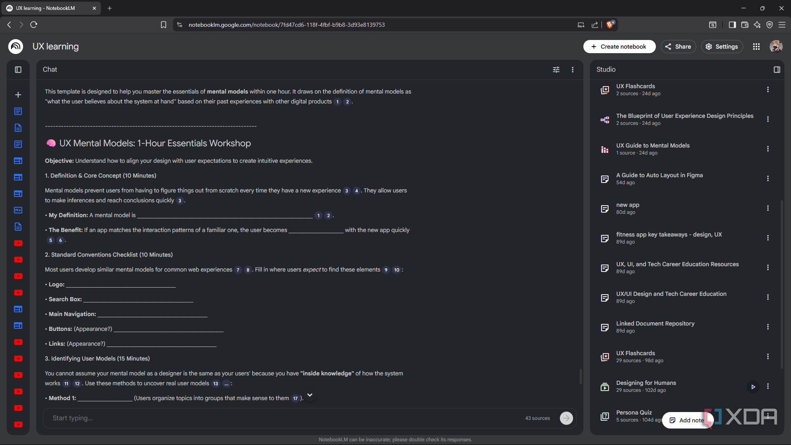Screen dimensions: 791x445
Task: Go back in browser history
Action: (x=9, y=25)
